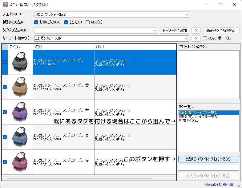This screenshot has width=242, height=188.
Task: Toggle the お気に入り filter checkbox
Action: (x=36, y=22)
